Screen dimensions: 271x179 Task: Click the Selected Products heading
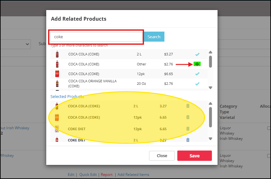tap(67, 97)
